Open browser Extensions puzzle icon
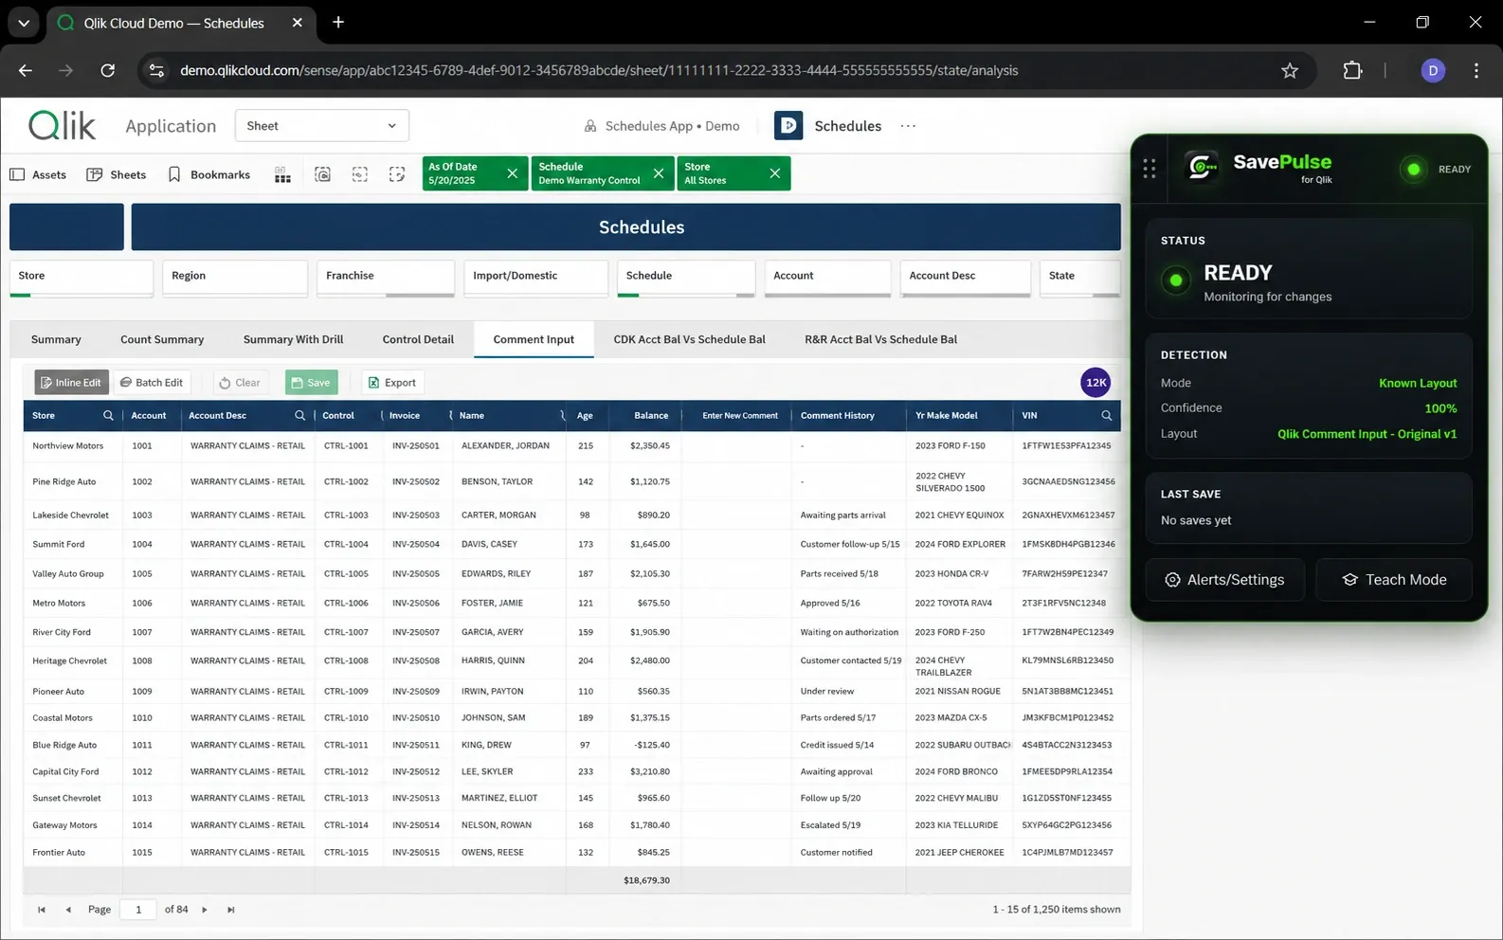This screenshot has width=1503, height=940. 1352,70
